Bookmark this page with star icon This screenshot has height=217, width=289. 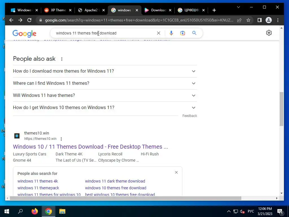click(248, 20)
